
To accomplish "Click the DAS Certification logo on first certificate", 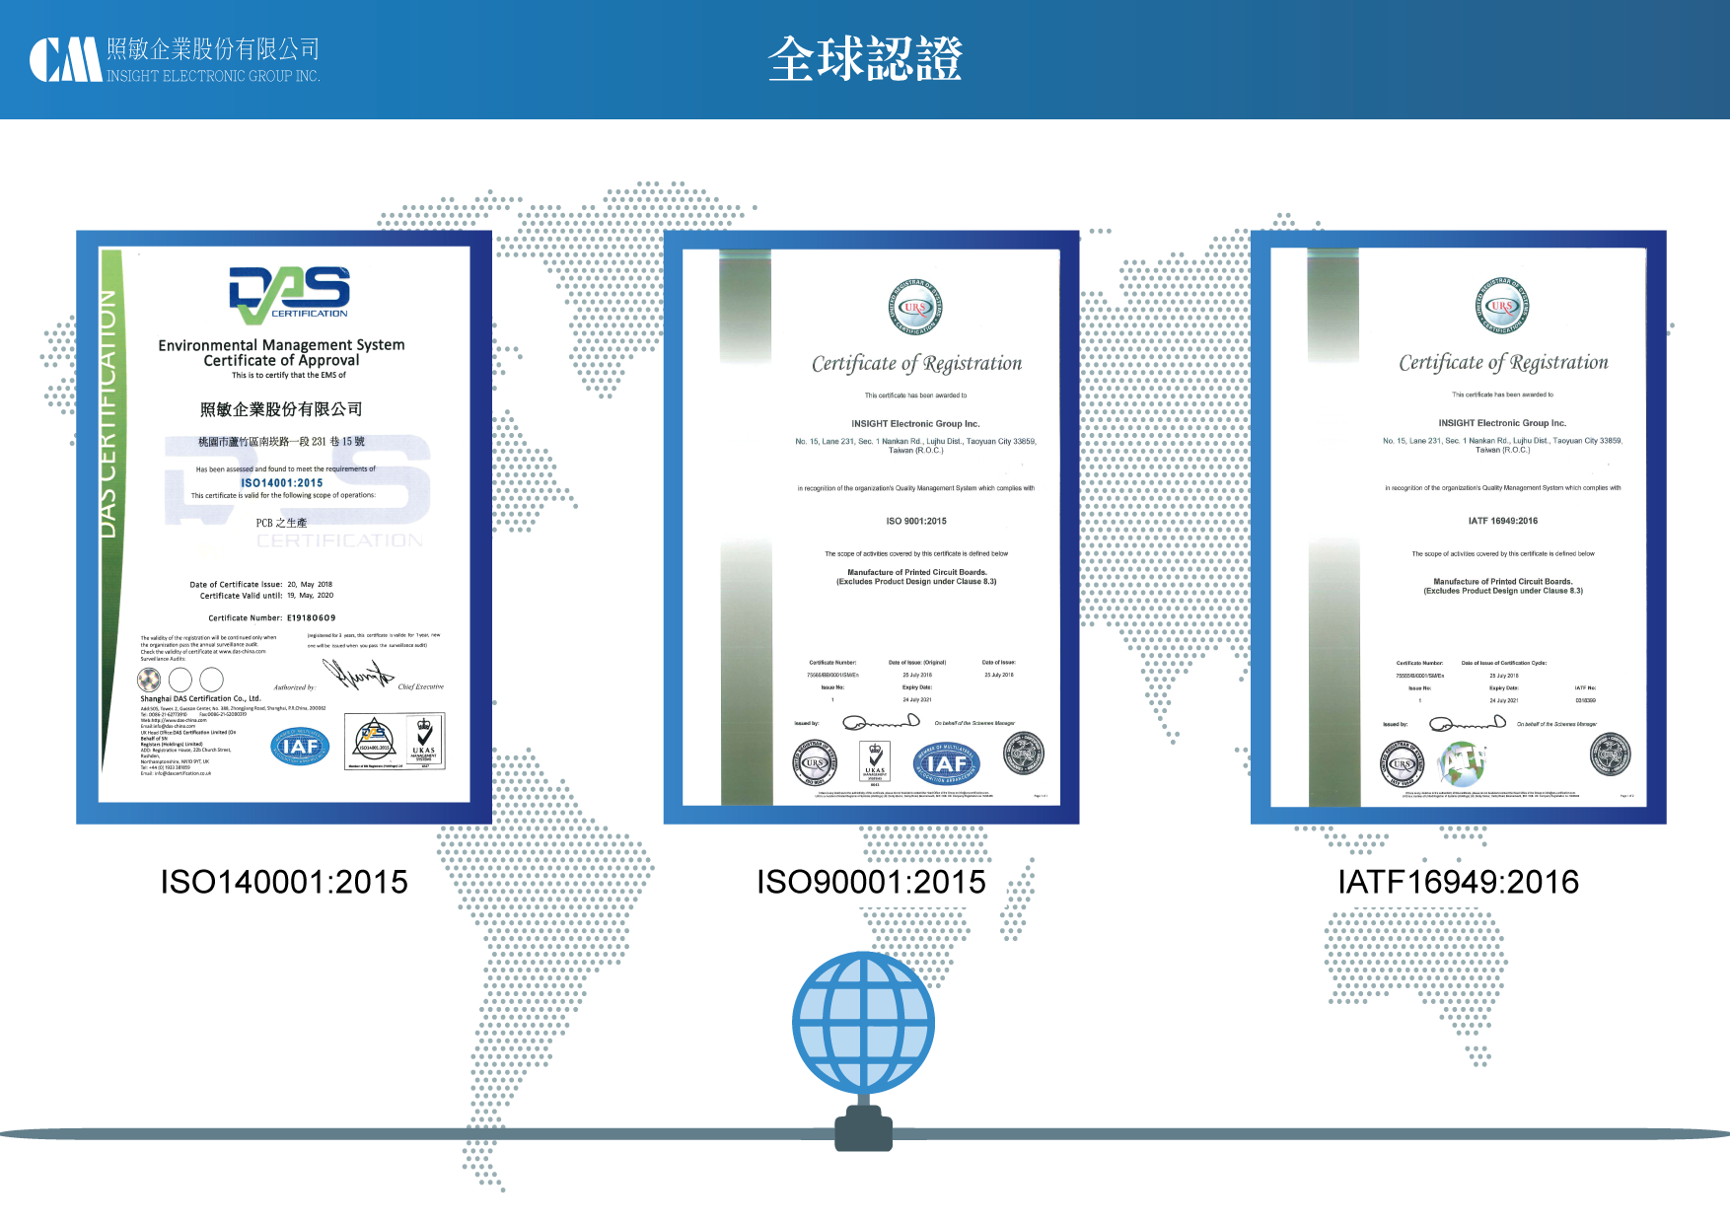I will 289,295.
